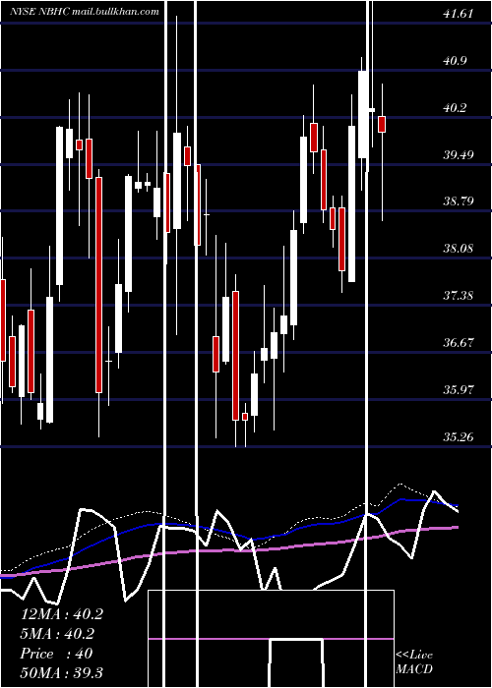Click the 50MA : 39.3 readout
This screenshot has width=492, height=688.
[62, 672]
